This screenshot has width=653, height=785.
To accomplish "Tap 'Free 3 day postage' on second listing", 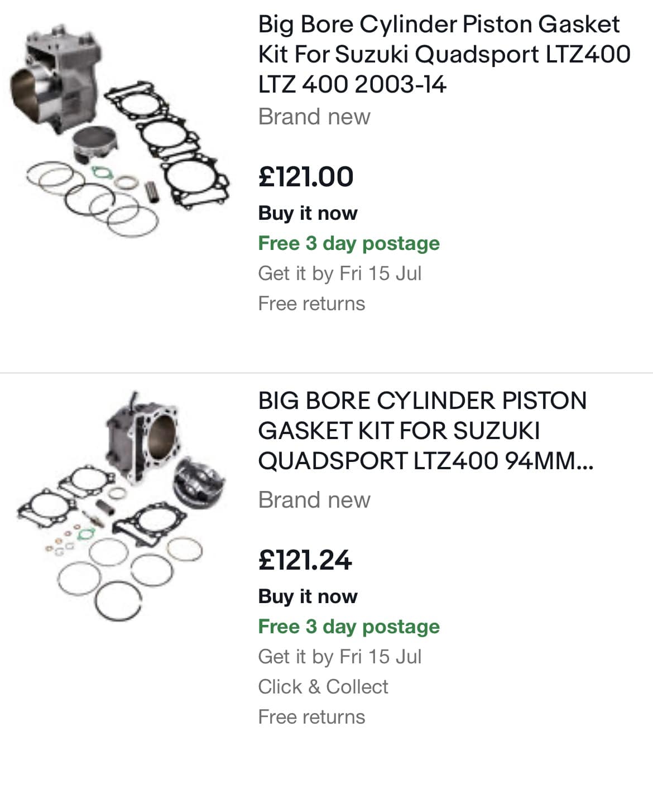I will (x=349, y=627).
